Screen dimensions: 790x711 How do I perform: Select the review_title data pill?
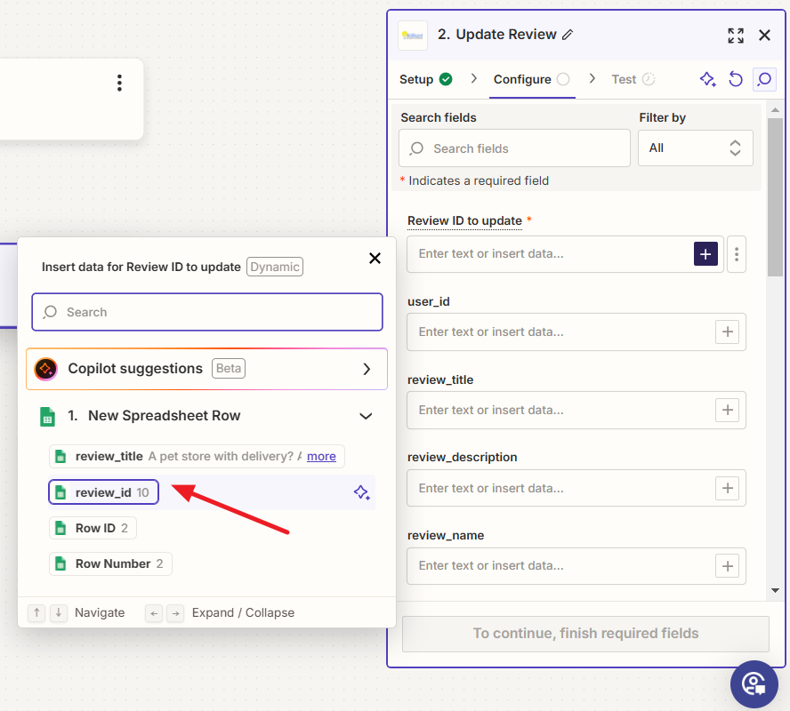(x=197, y=457)
